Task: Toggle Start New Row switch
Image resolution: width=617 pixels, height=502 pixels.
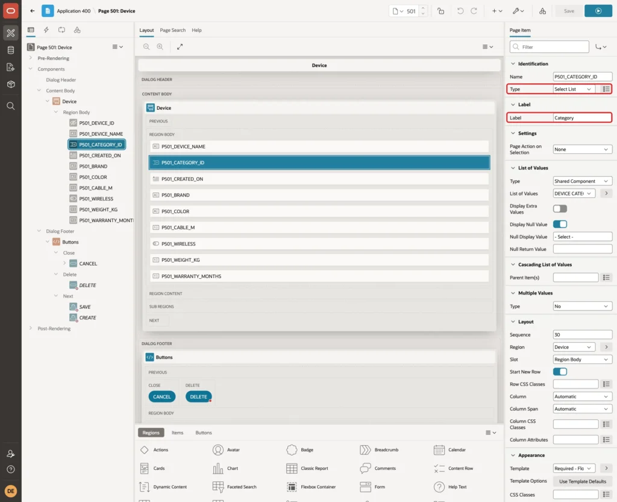Action: tap(560, 372)
